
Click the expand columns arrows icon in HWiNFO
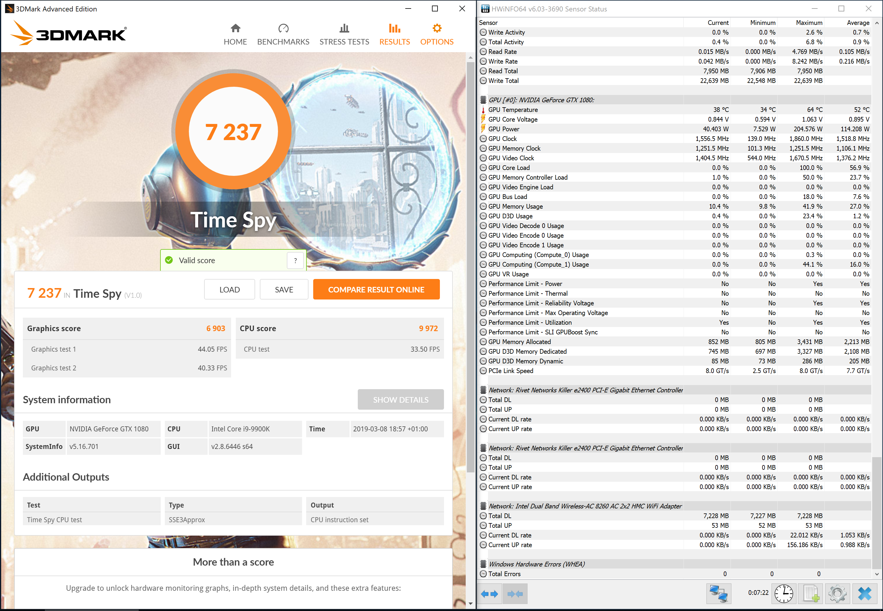pyautogui.click(x=489, y=594)
